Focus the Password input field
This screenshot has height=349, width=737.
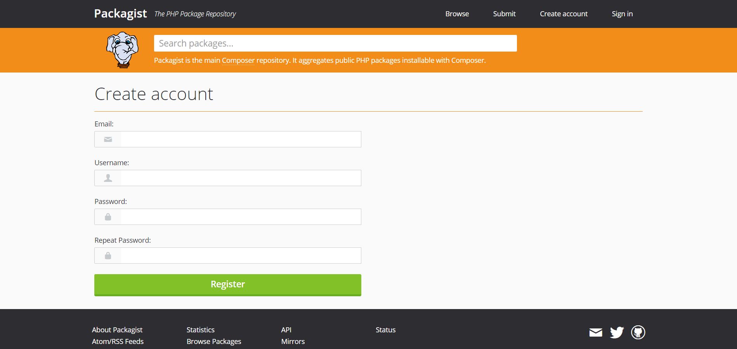click(x=228, y=217)
